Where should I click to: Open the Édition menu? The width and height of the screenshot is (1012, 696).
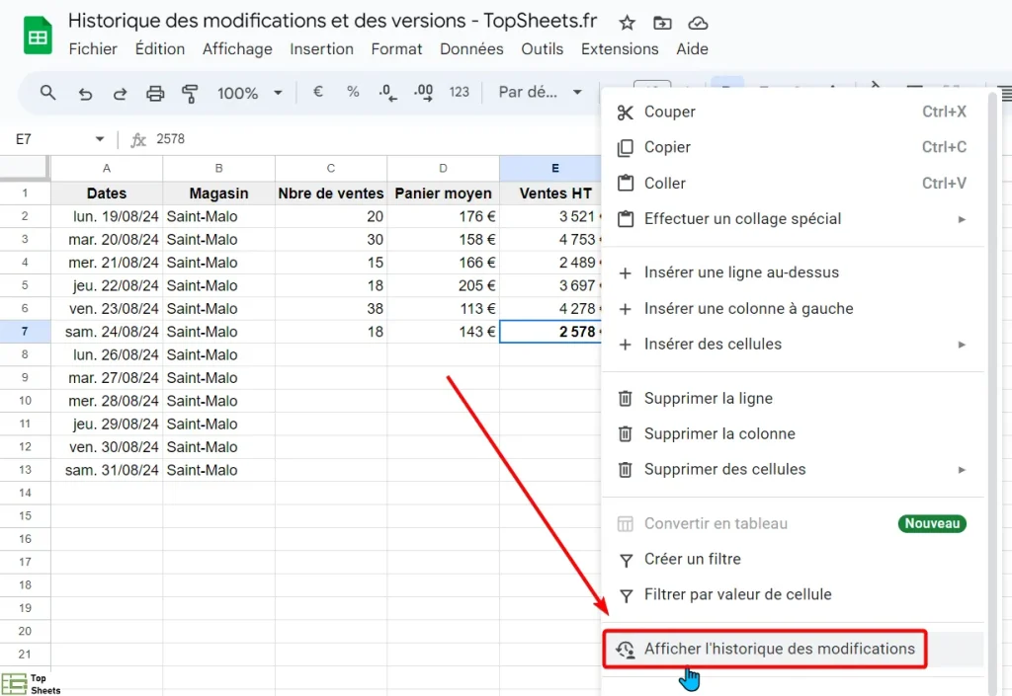tap(159, 49)
